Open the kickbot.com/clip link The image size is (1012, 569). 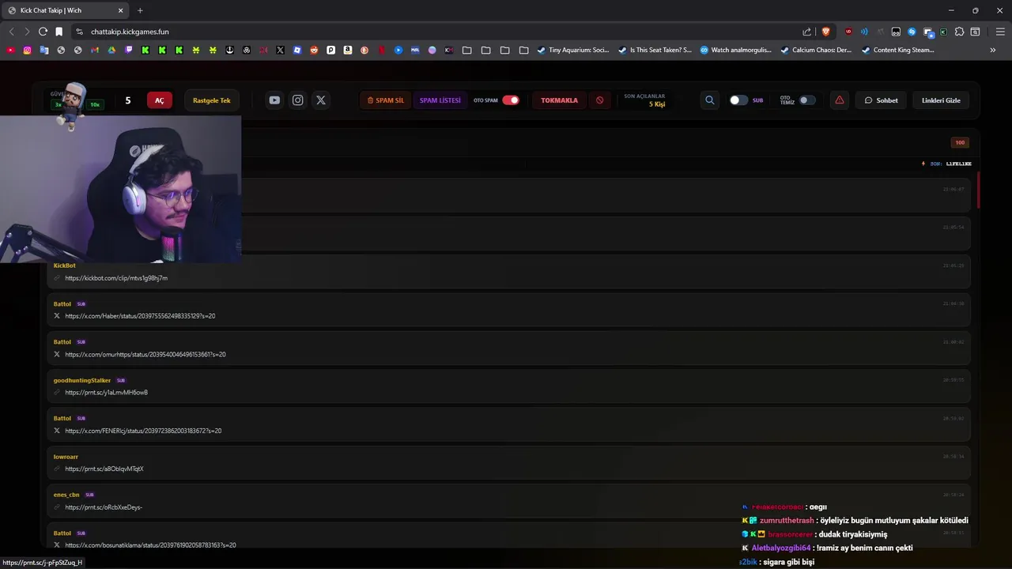coord(116,278)
